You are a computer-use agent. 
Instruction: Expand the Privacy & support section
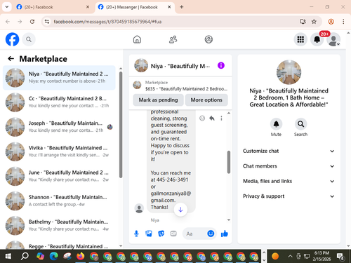tap(289, 196)
